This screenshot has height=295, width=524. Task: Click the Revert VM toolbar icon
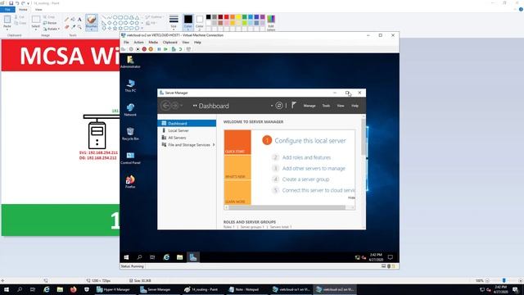pos(180,49)
